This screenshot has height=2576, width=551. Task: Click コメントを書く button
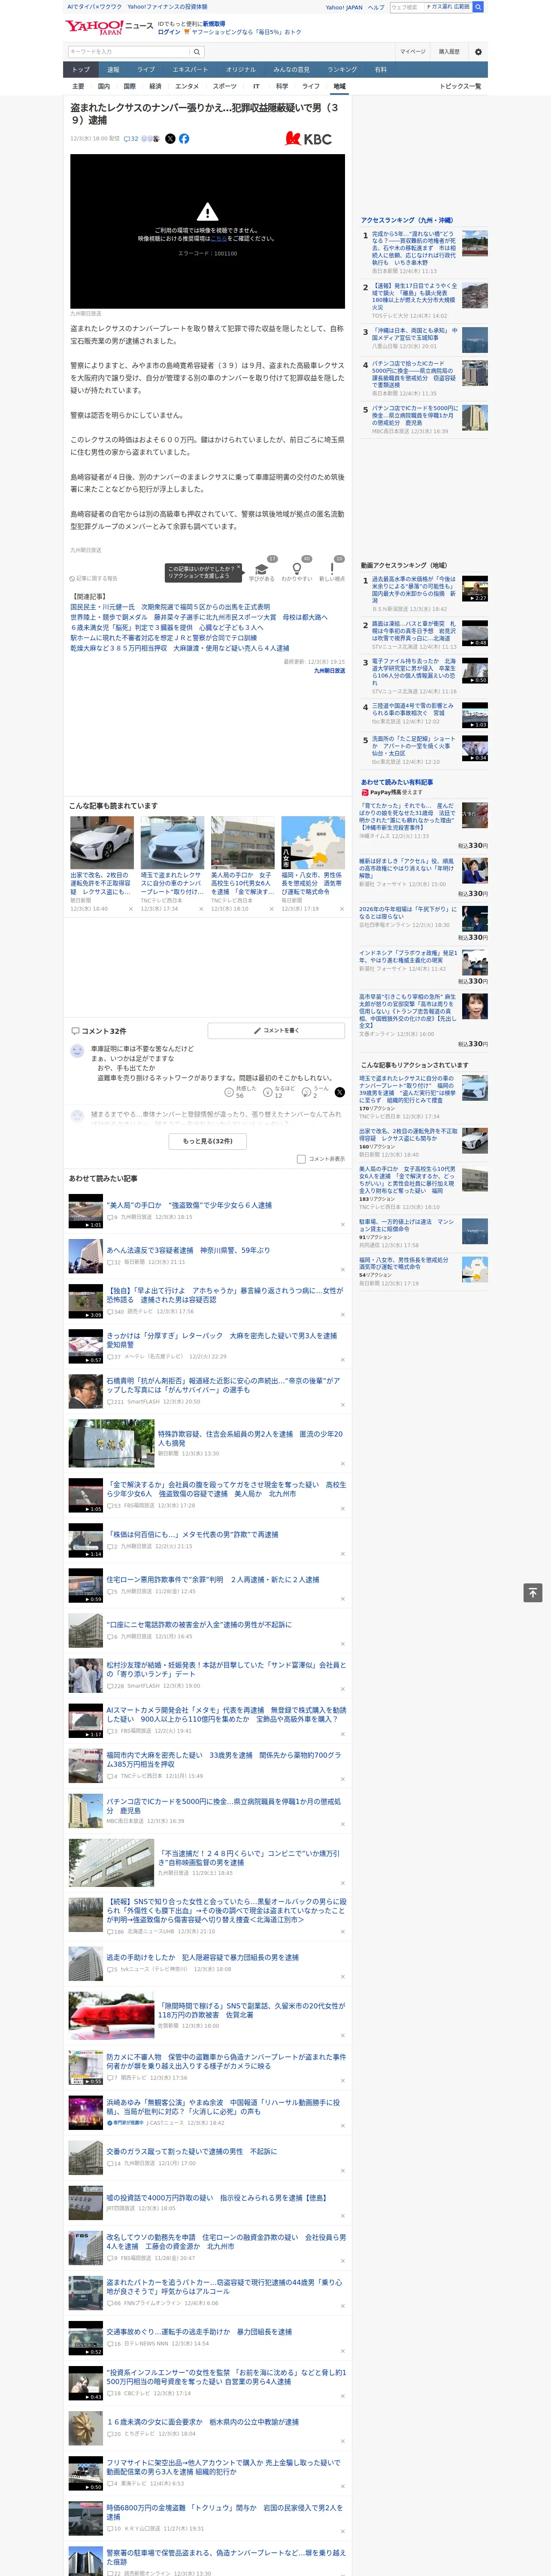[276, 1031]
